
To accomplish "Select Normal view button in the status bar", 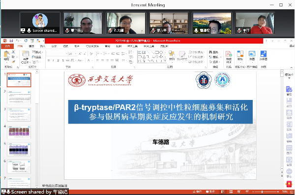I will pos(223,192).
